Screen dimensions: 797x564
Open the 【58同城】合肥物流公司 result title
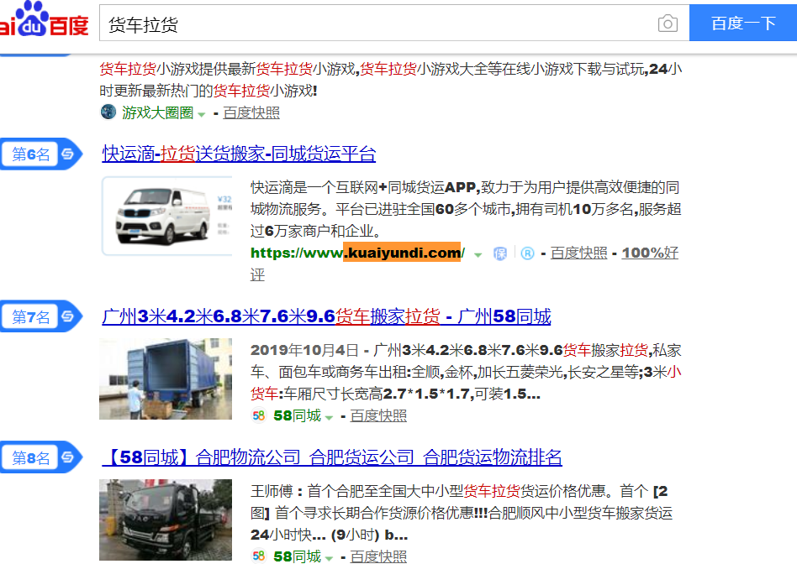pyautogui.click(x=332, y=457)
